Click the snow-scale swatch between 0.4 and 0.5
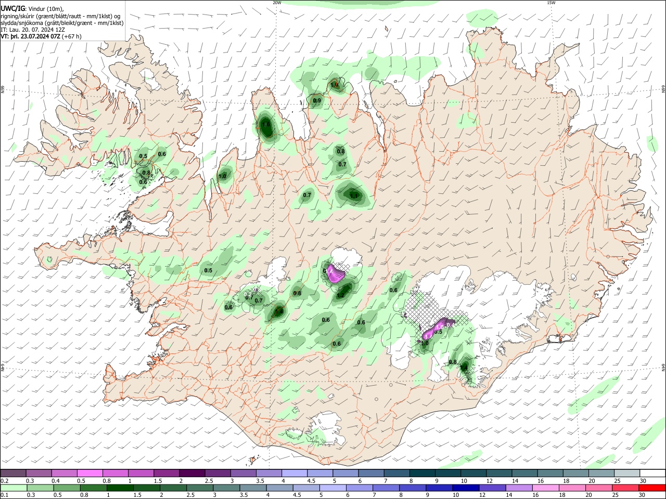The width and height of the screenshot is (666, 499). pyautogui.click(x=65, y=473)
